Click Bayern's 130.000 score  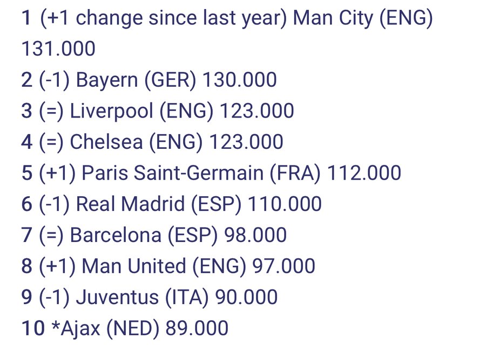(x=240, y=80)
